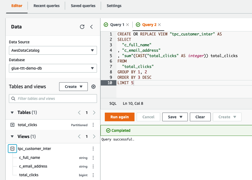Click the FROM keyword line
This screenshot has width=252, height=180.
(x=122, y=61)
